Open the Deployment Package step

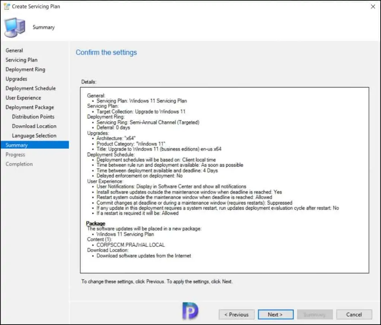click(x=30, y=107)
